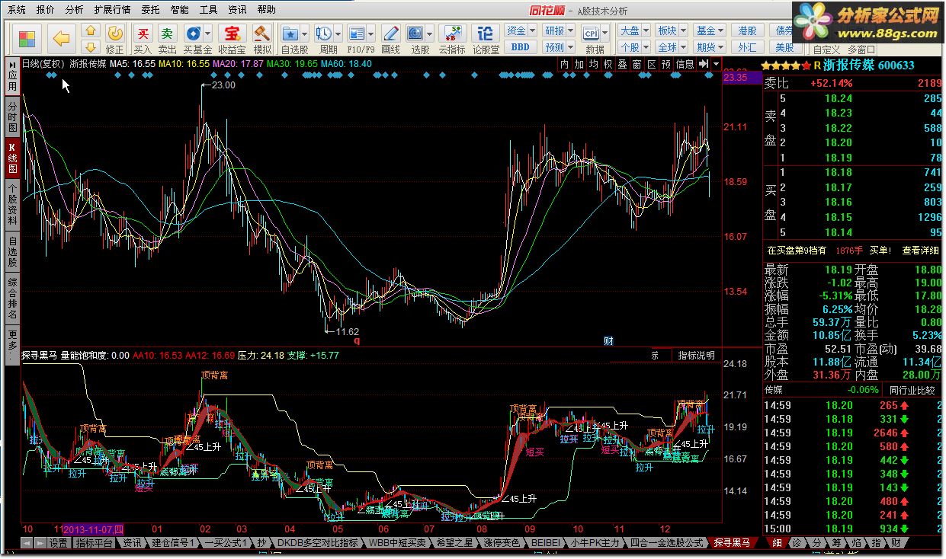Expand the 资金 dropdown arrow
This screenshot has height=559, width=946.
(x=532, y=31)
